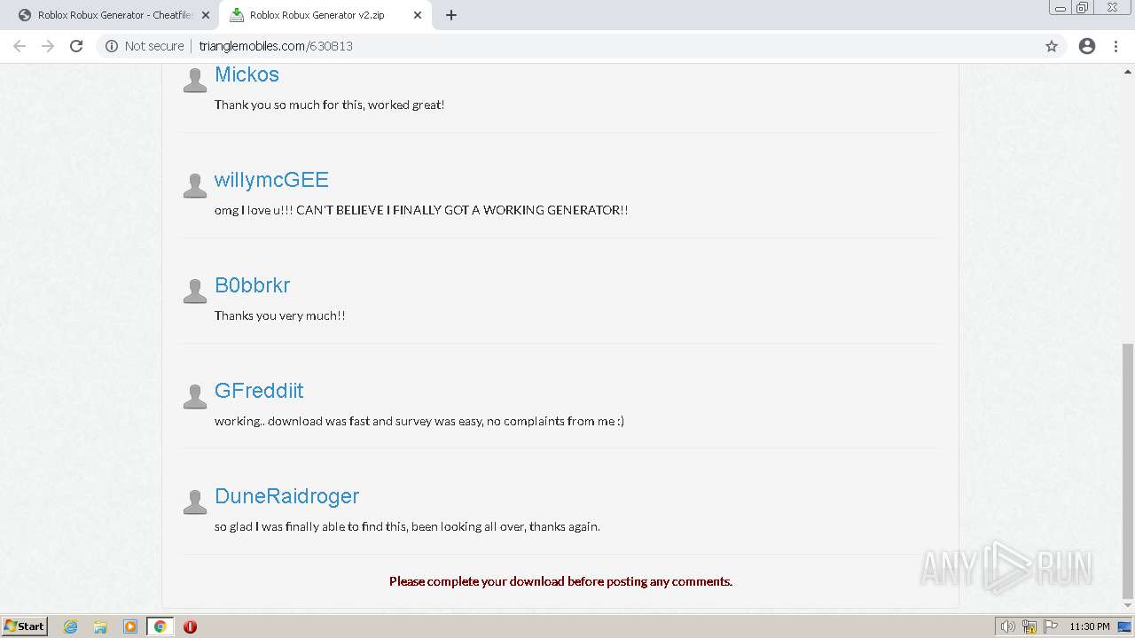Screen dimensions: 1135x638
Task: Open the volume control in system tray
Action: click(1008, 626)
